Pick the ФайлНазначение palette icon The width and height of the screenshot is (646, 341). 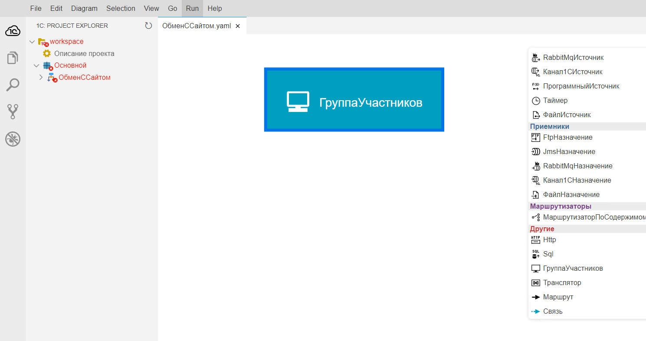point(536,194)
